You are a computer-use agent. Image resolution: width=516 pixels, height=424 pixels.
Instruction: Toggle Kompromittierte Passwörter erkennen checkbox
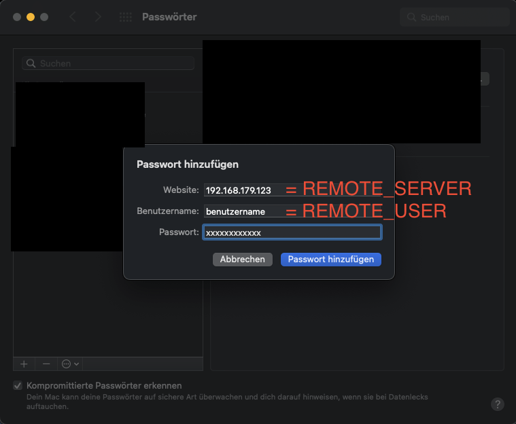click(x=18, y=385)
